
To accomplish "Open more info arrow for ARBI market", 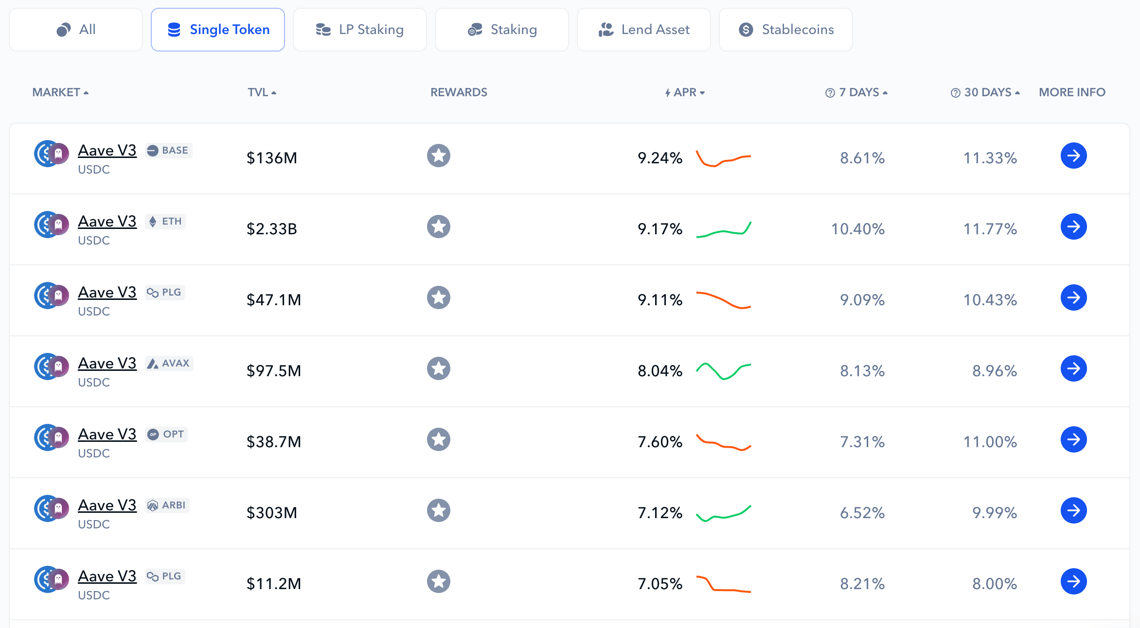I will (1074, 510).
